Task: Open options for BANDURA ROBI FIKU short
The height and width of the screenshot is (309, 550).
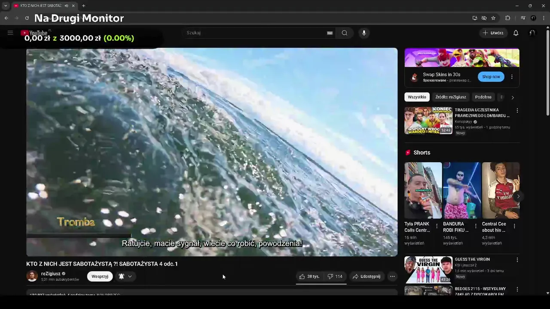Action: 476,226
